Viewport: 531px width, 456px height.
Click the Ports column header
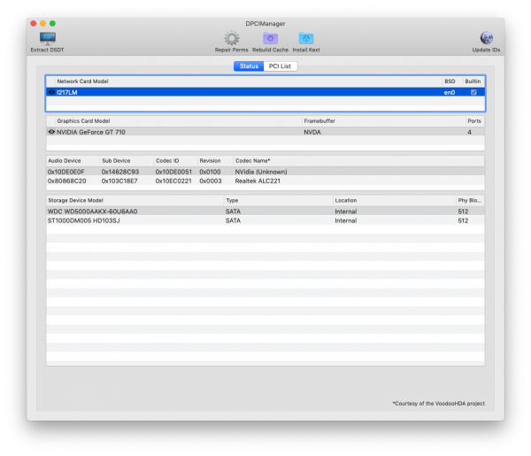tap(474, 121)
